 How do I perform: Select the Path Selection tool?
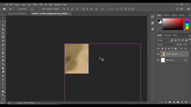(x=3, y=84)
